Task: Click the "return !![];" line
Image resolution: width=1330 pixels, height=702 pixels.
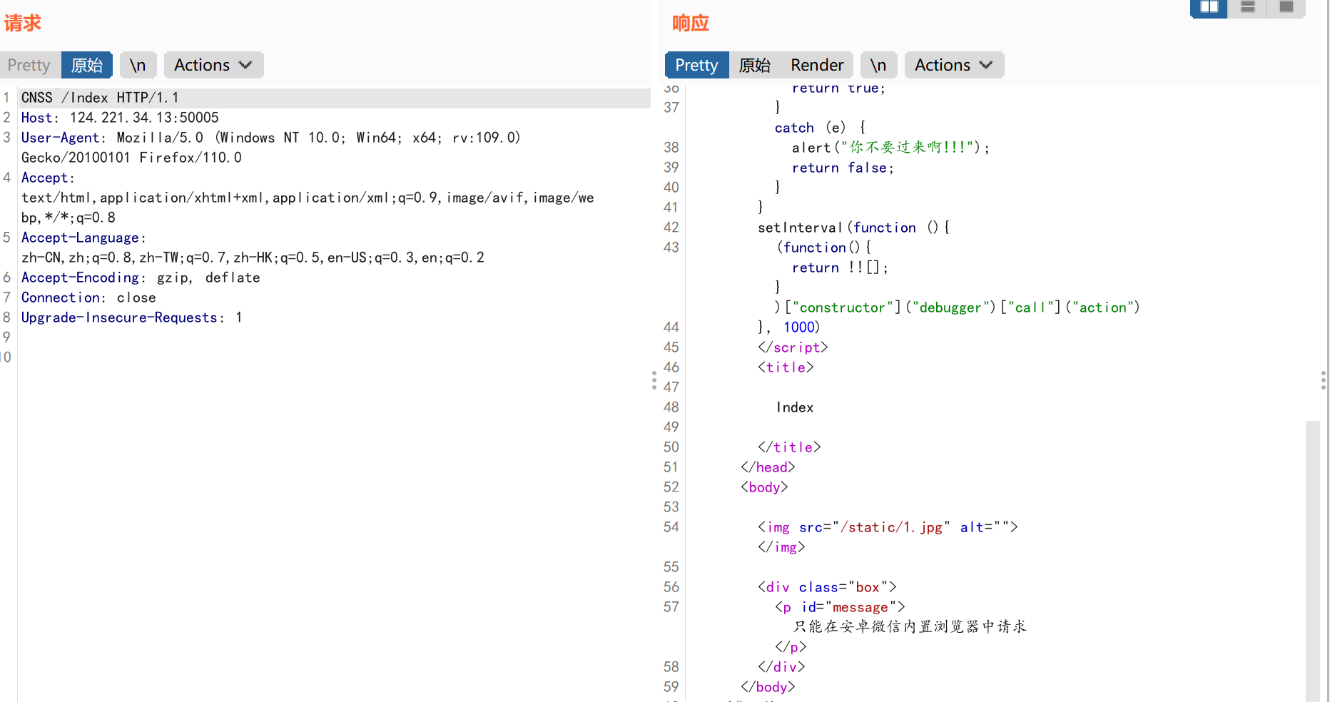Action: pos(841,268)
